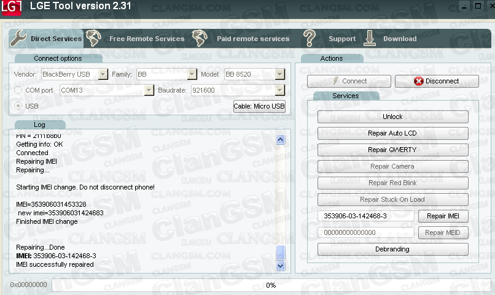This screenshot has width=495, height=295.
Task: Click the globe icon beside Free Remote Services
Action: (93, 38)
